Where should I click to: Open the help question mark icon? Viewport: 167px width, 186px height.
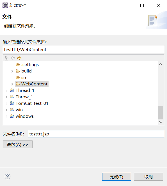coord(8,176)
